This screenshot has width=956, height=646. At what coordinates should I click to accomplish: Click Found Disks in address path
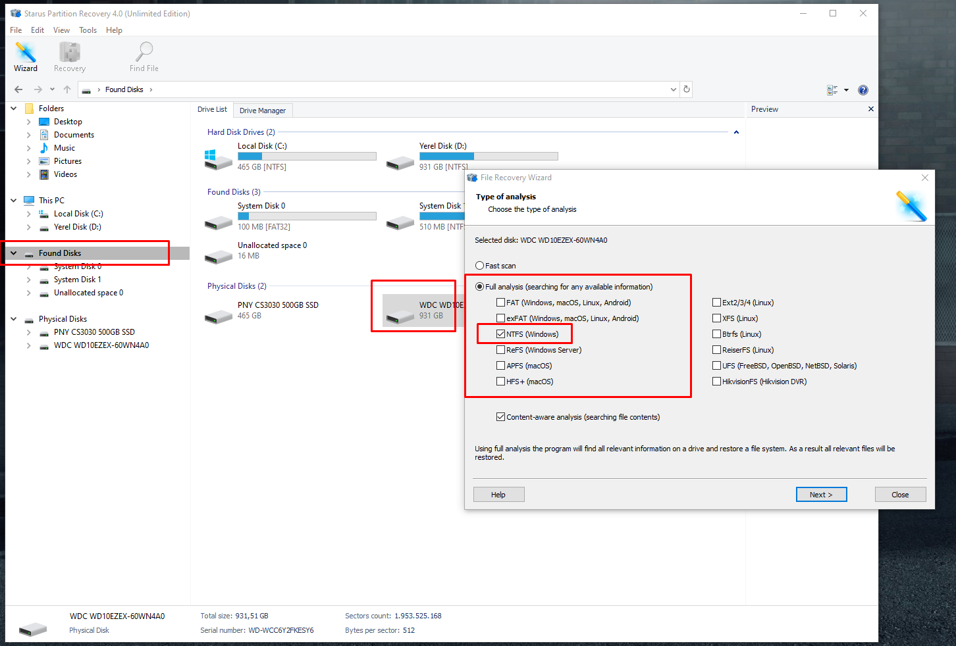[124, 89]
